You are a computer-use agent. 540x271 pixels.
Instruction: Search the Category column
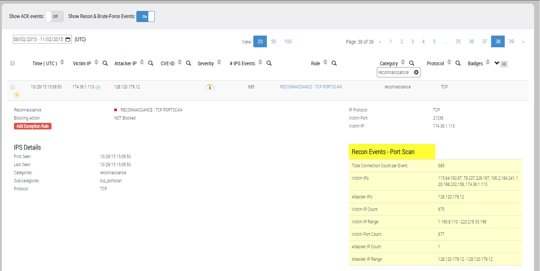pyautogui.click(x=412, y=63)
